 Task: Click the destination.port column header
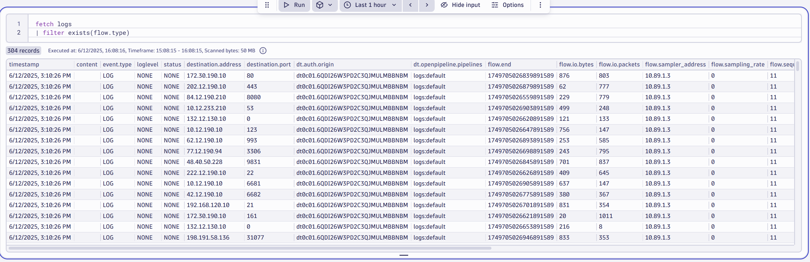pos(269,65)
